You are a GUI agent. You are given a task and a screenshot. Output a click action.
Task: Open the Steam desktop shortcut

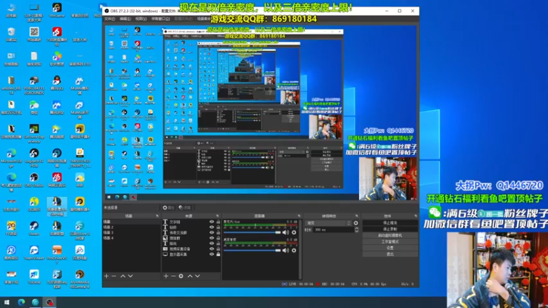coord(34,229)
